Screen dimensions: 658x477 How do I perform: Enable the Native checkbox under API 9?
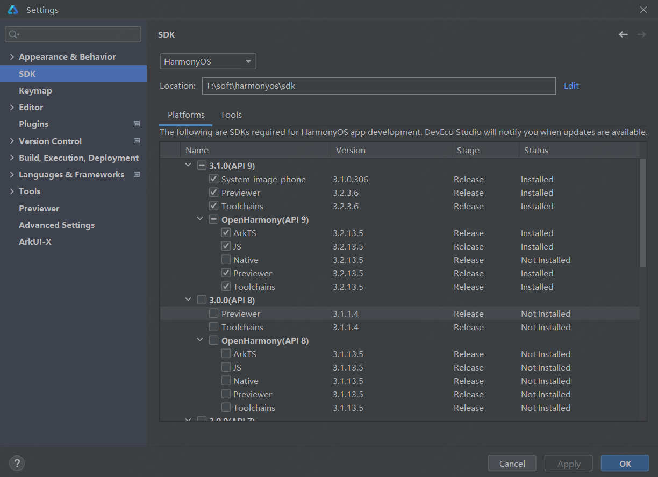(226, 260)
